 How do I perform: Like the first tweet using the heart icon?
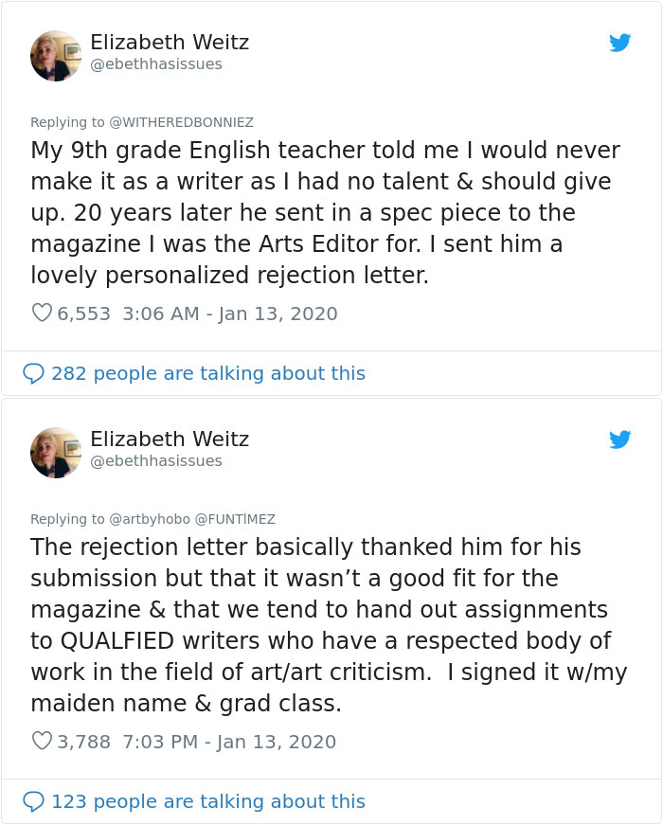pos(43,314)
